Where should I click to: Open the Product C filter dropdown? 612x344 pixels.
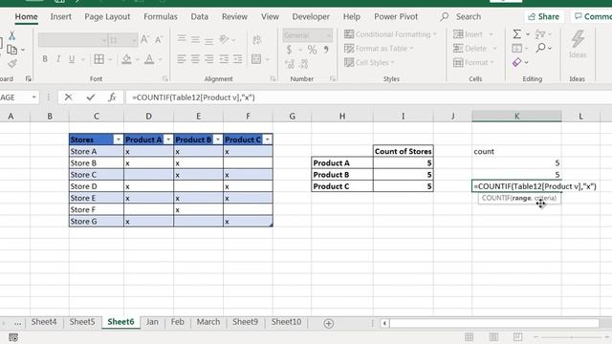click(268, 140)
